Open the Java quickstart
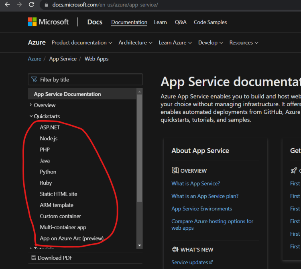Image resolution: width=301 pixels, height=269 pixels. 45,161
